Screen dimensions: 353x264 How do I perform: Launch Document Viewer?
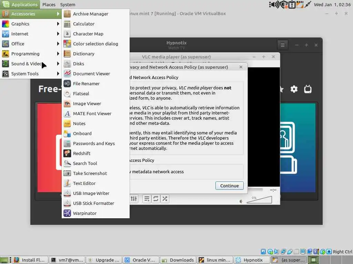[x=95, y=74]
